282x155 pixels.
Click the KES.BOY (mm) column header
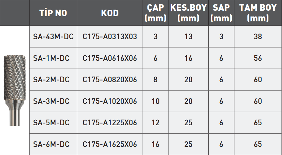188,13
